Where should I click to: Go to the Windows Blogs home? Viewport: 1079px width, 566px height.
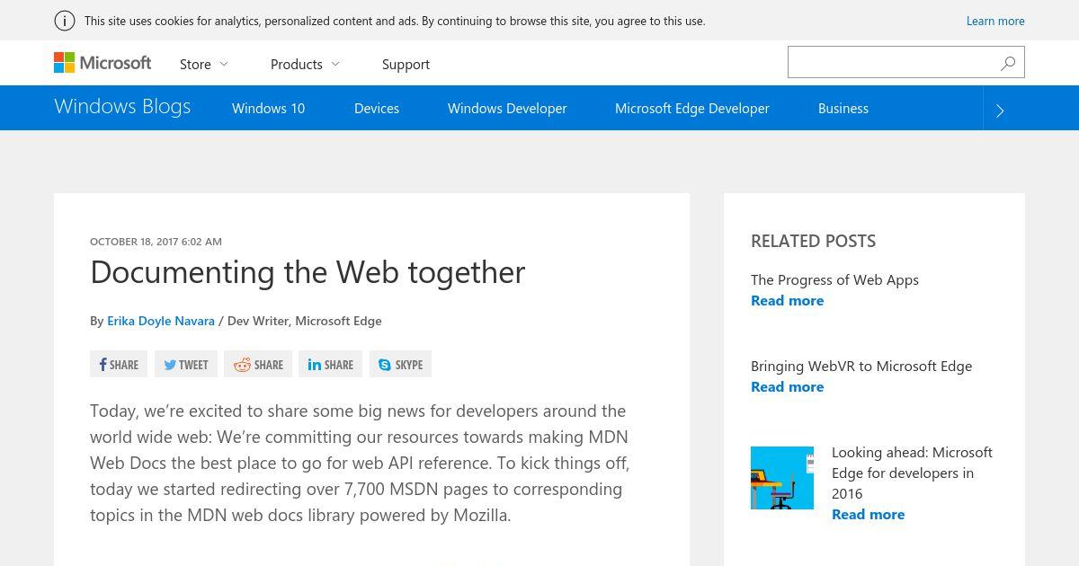tap(122, 106)
